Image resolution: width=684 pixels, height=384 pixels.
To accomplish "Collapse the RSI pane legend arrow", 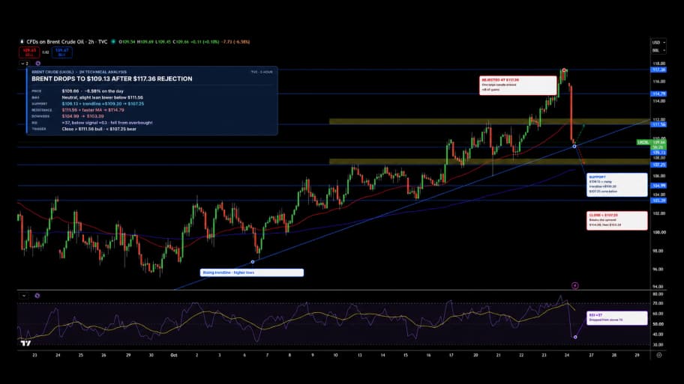I will (24, 296).
